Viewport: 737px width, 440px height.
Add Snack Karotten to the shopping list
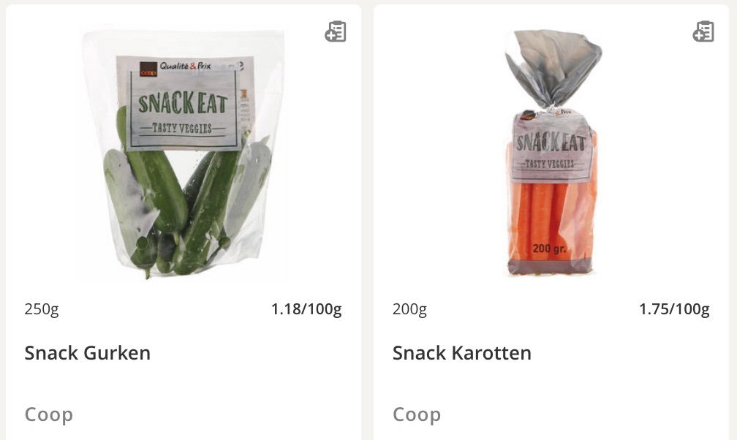click(x=703, y=31)
